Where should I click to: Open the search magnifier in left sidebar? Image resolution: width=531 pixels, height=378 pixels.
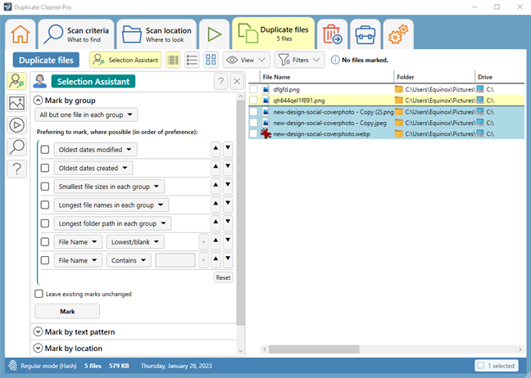(x=16, y=147)
